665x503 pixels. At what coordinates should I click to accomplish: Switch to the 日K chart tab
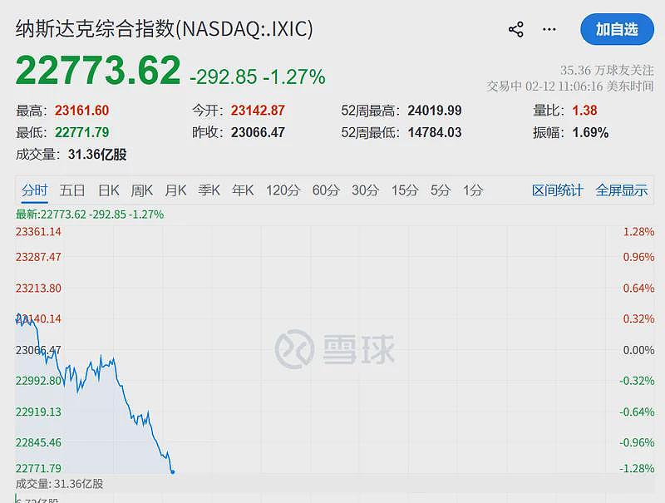click(109, 190)
